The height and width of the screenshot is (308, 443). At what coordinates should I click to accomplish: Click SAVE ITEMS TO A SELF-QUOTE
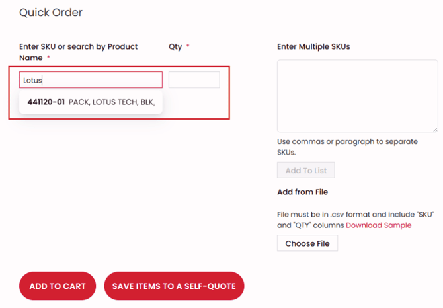pos(175,286)
